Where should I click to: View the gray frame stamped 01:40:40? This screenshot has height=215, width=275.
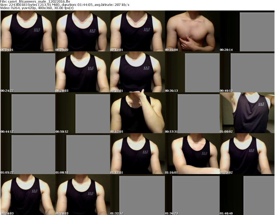247,195
